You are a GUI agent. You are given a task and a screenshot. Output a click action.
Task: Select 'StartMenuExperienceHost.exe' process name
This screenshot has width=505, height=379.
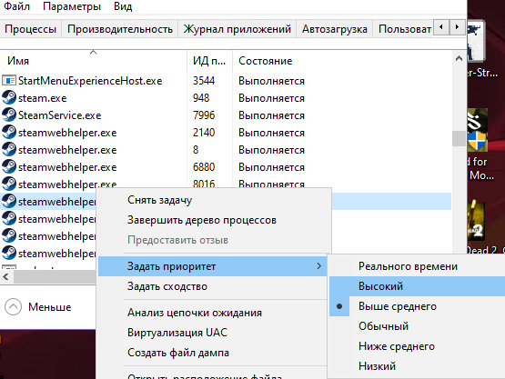[x=90, y=81]
